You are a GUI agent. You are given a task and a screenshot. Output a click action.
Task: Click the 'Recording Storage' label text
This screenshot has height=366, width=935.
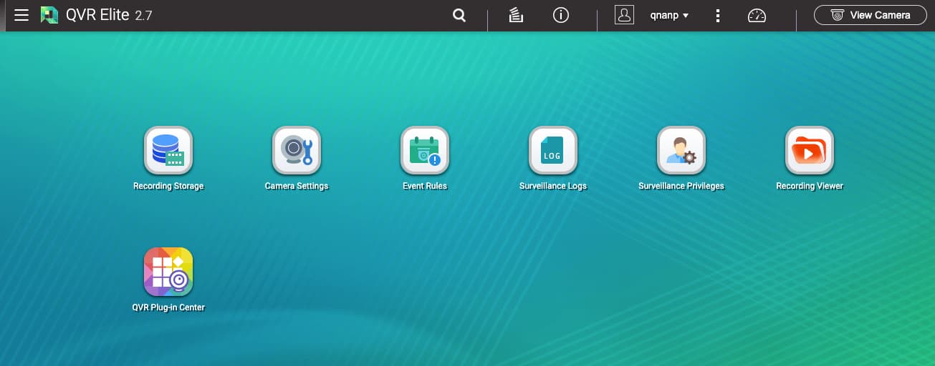(x=168, y=186)
